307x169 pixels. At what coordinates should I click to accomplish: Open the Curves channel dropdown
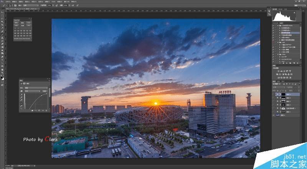tap(32, 91)
